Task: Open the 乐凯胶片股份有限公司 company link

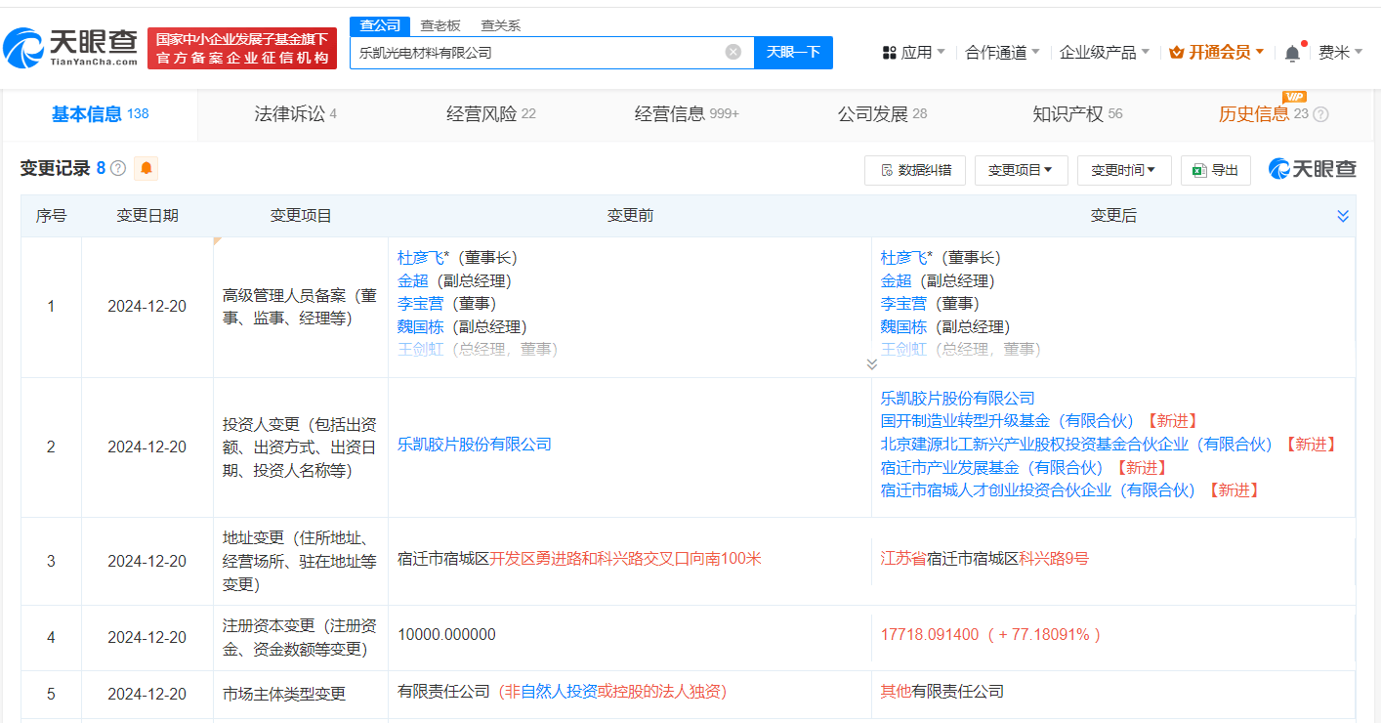Action: tap(475, 443)
